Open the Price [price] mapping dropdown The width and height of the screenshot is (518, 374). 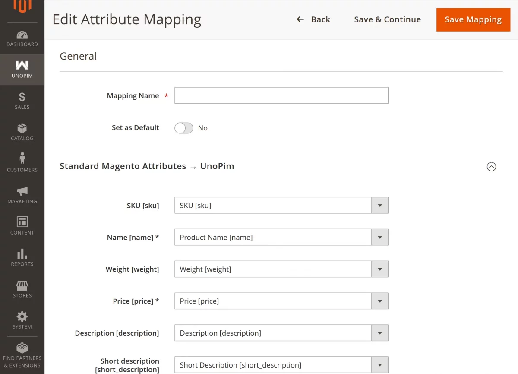281,301
